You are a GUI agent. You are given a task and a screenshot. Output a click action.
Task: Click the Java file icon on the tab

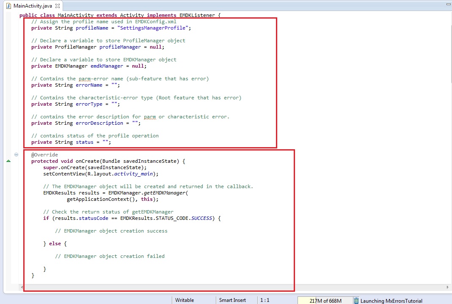(8, 6)
